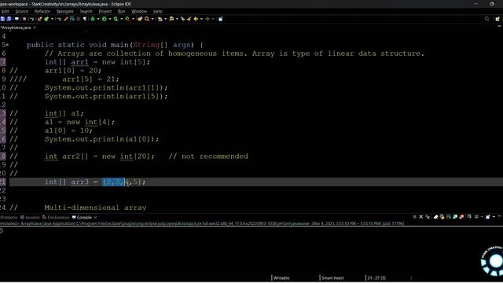Switch to the Declaration tab
The image size is (503, 283).
pyautogui.click(x=56, y=217)
